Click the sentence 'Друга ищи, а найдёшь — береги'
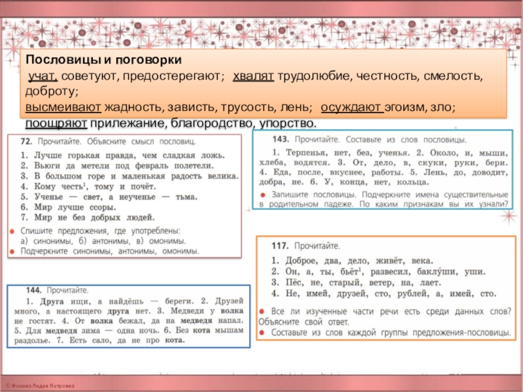 coord(116,301)
